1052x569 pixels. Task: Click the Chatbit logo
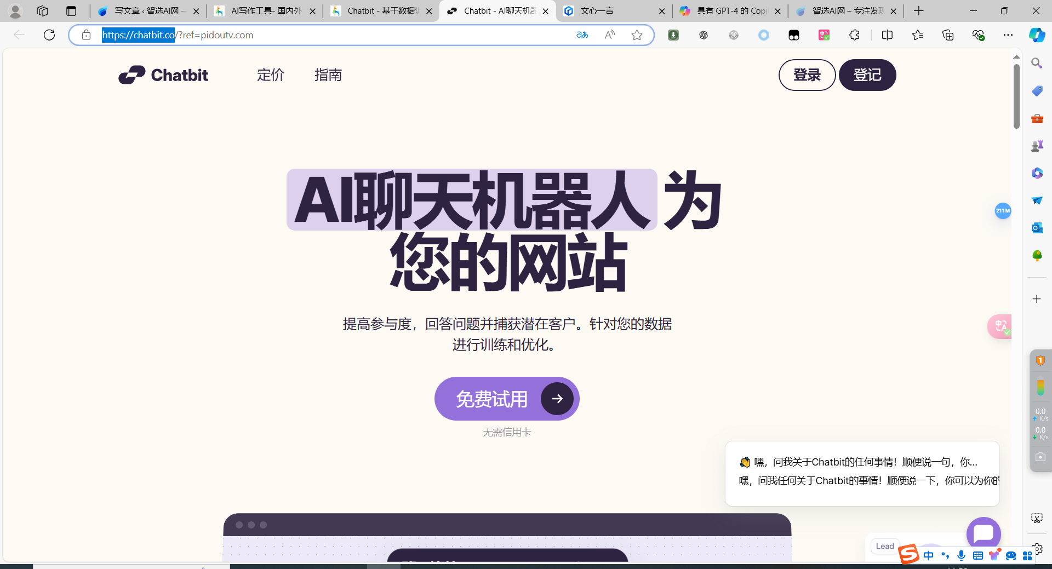(163, 75)
